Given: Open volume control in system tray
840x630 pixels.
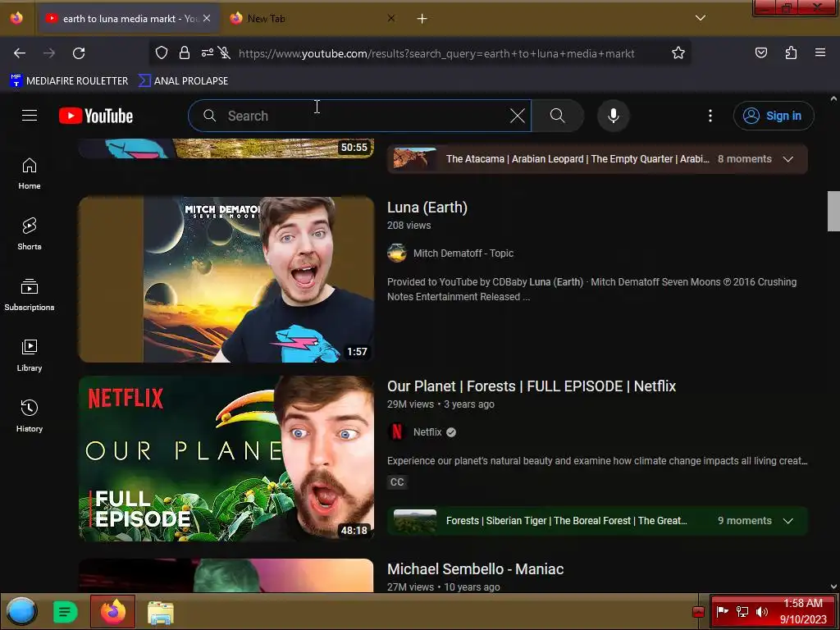Looking at the screenshot, I should coord(762,612).
